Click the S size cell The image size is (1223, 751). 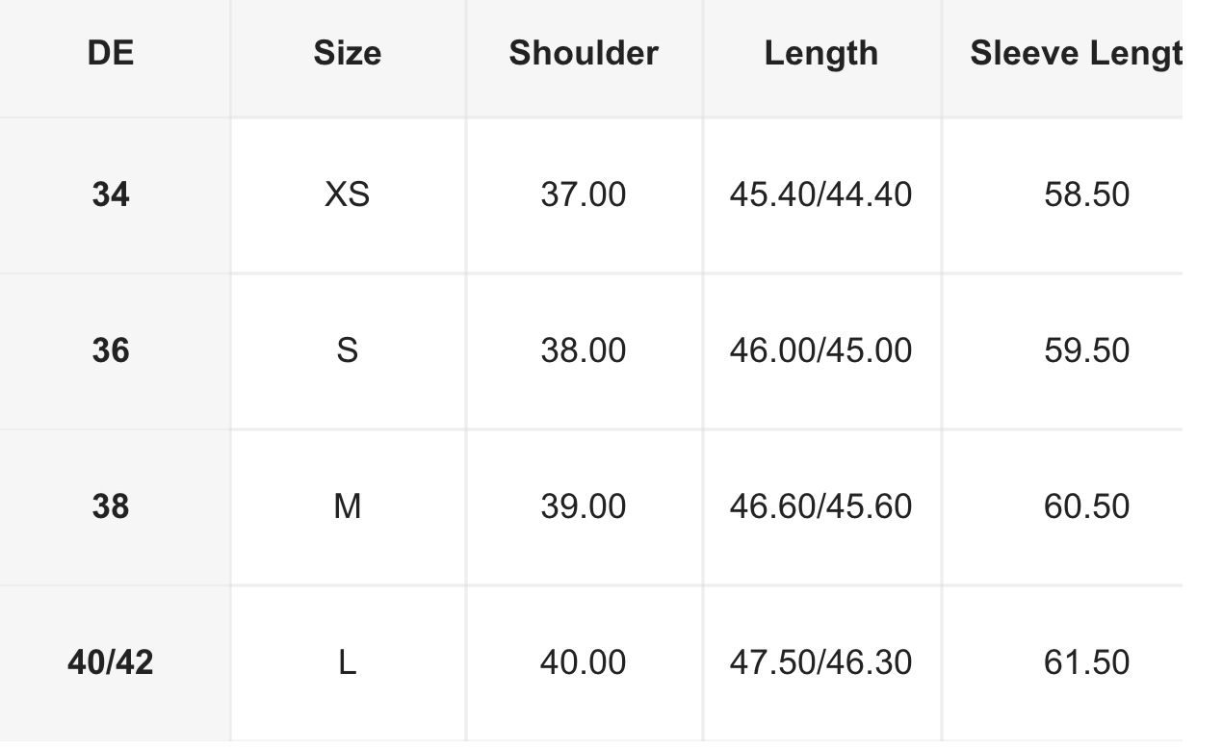pos(347,350)
